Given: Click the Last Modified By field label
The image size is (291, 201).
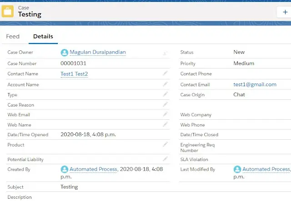Looking at the screenshot, I should 198,169.
